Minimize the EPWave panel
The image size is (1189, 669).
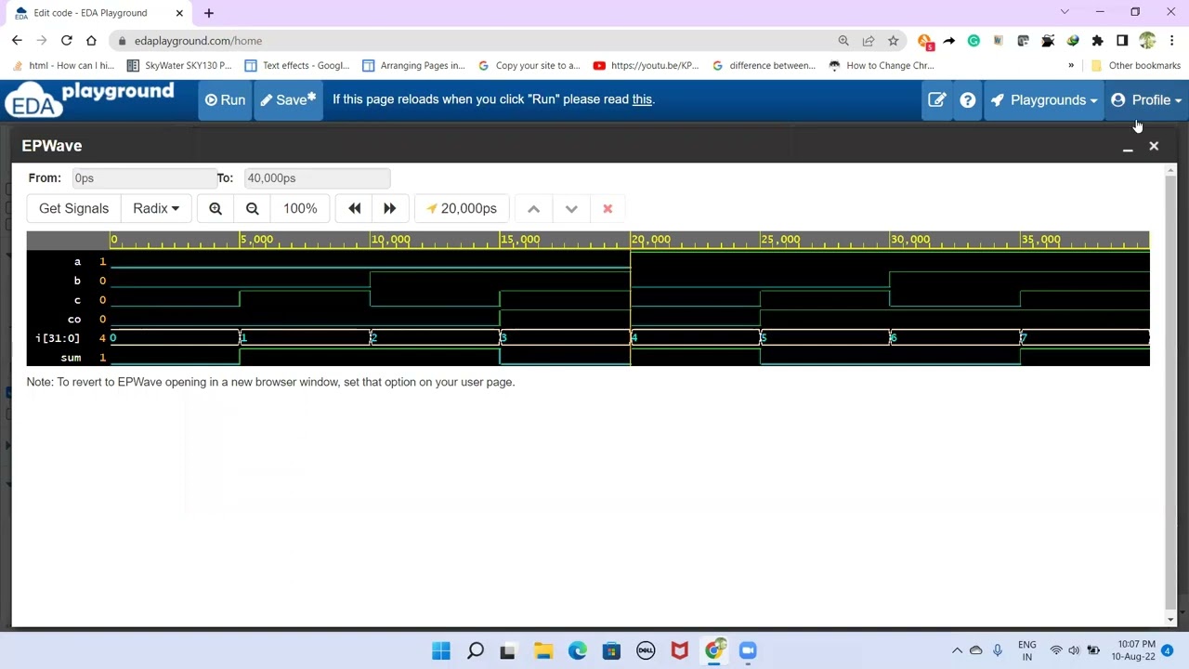coord(1128,147)
